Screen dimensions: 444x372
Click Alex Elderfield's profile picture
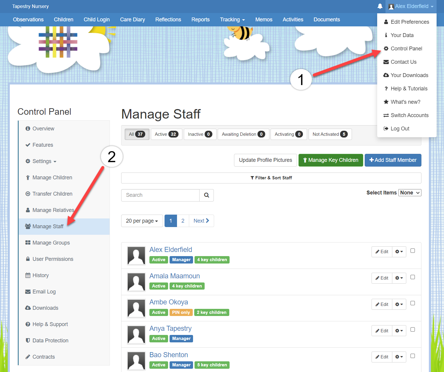click(x=136, y=256)
